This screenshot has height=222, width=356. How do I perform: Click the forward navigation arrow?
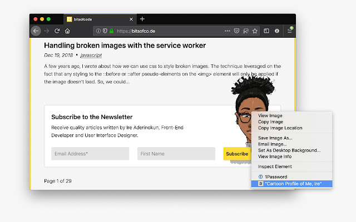(x=47, y=31)
